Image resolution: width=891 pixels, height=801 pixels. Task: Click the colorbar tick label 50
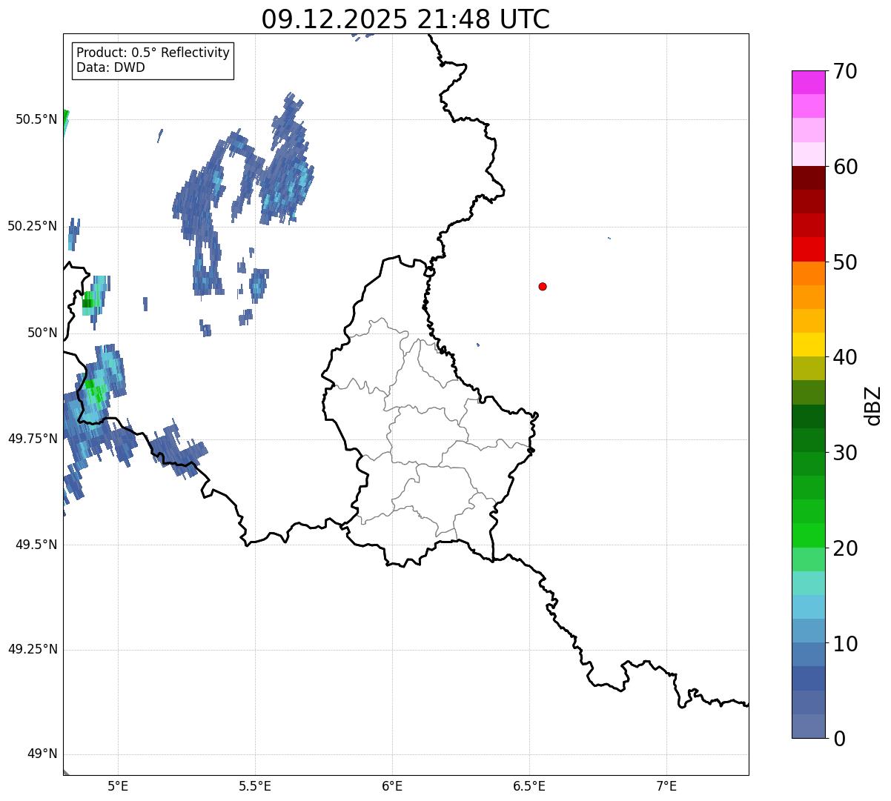[845, 262]
